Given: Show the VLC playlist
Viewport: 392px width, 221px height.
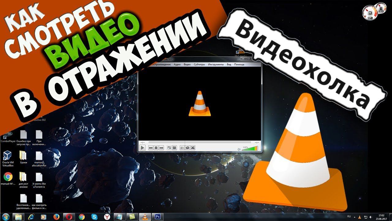Looking at the screenshot, I should tap(182, 148).
